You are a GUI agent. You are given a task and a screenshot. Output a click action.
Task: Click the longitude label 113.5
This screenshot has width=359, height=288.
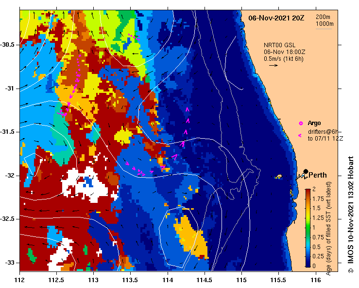point(131,280)
